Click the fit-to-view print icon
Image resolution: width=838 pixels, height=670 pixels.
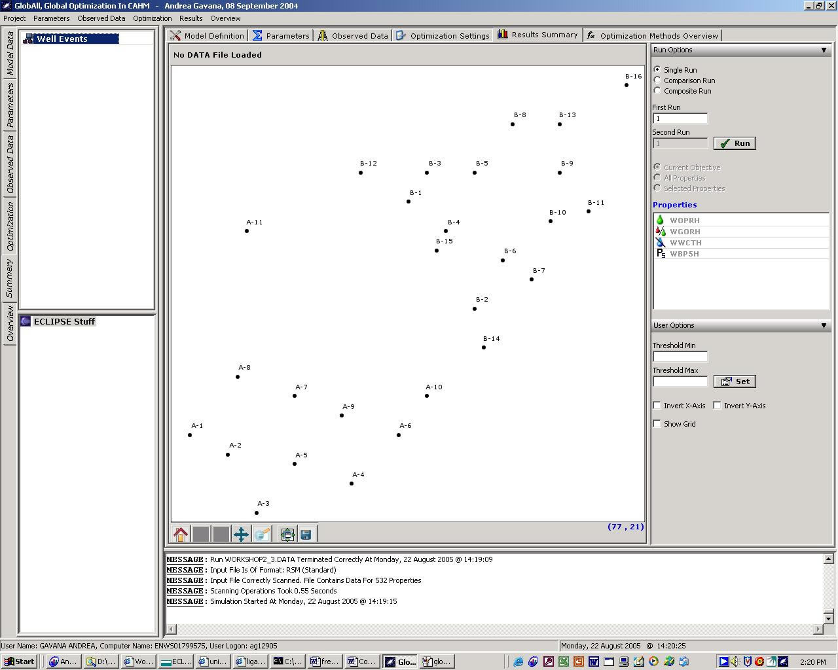(287, 535)
